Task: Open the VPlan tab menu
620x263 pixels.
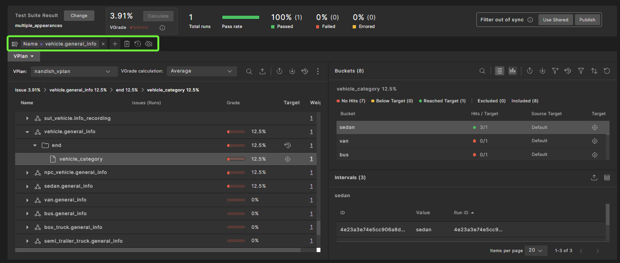Action: pyautogui.click(x=24, y=56)
